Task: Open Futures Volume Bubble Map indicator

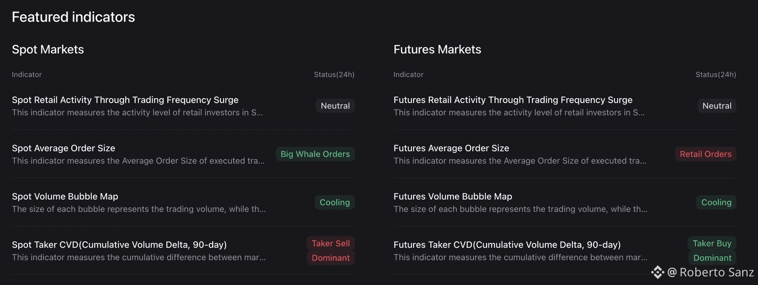Action: click(x=453, y=197)
